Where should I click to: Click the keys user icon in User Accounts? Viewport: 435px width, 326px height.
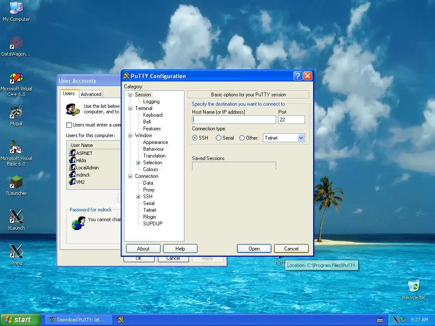pyautogui.click(x=73, y=110)
